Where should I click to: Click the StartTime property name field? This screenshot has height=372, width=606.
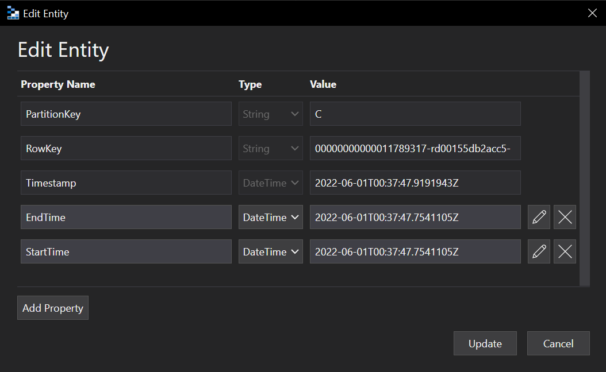pos(126,251)
